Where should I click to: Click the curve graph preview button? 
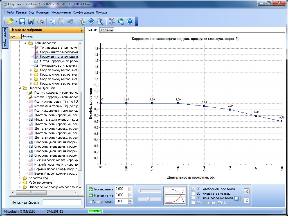click(x=175, y=195)
